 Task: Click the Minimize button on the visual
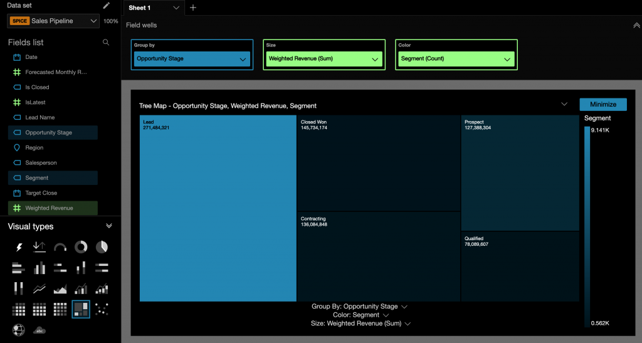click(x=603, y=105)
